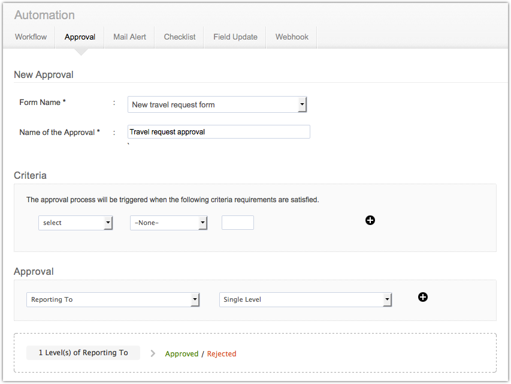Open the criteria field 'select' dropdown
The width and height of the screenshot is (511, 384).
click(x=75, y=223)
